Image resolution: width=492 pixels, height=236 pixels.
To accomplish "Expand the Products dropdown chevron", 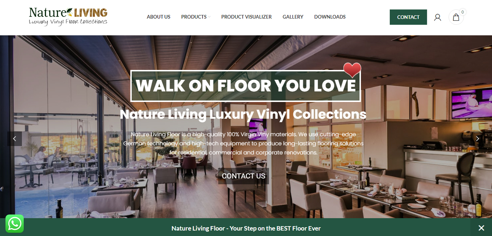I will coord(210,17).
